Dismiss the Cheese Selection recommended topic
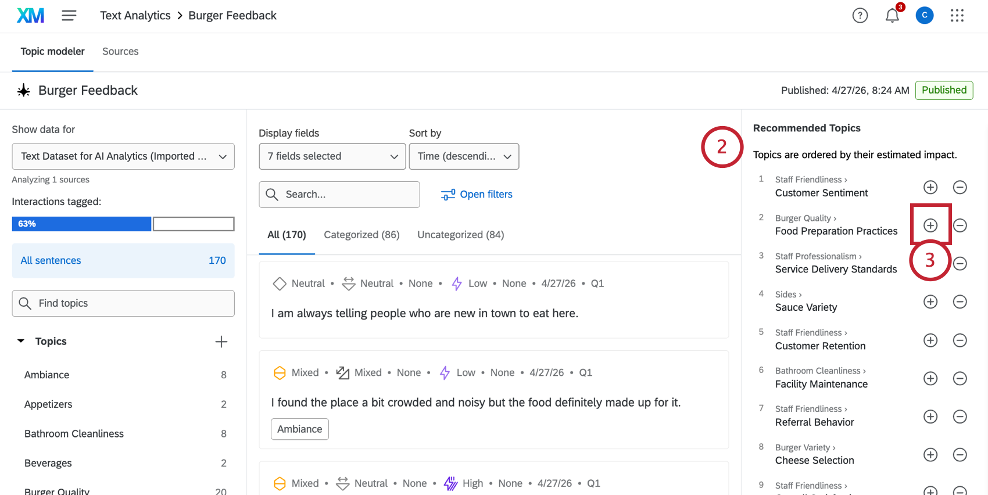988x495 pixels. click(960, 454)
